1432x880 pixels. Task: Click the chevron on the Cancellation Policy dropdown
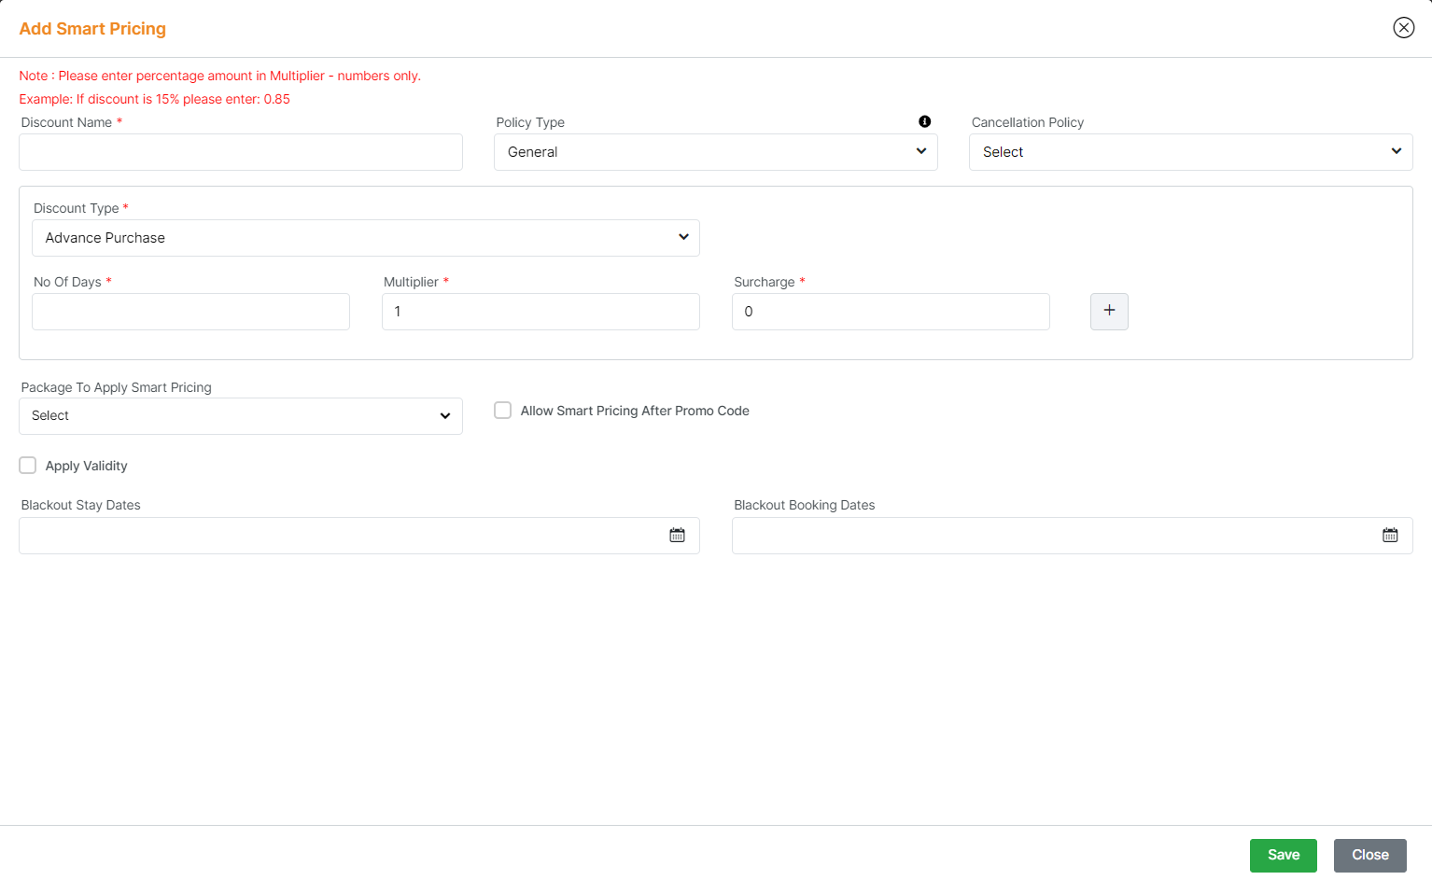[x=1397, y=151]
